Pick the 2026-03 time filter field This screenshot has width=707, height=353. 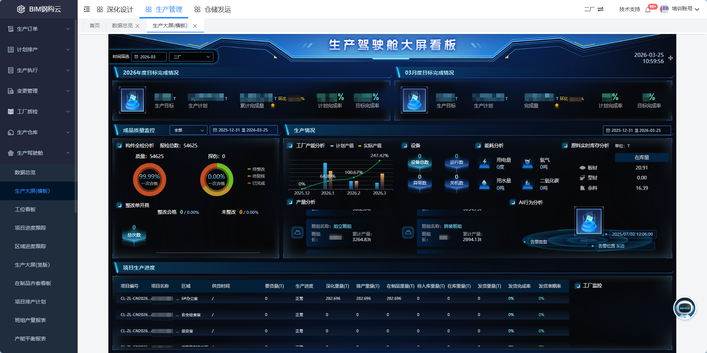pyautogui.click(x=149, y=57)
